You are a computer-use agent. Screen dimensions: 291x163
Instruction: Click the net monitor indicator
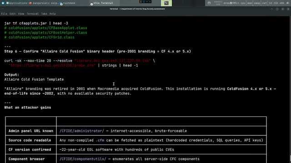265,3
